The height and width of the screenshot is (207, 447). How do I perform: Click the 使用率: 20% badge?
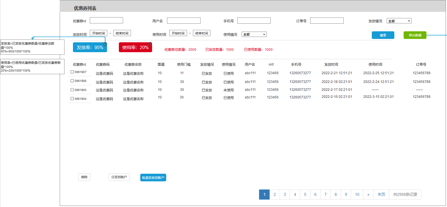click(135, 47)
